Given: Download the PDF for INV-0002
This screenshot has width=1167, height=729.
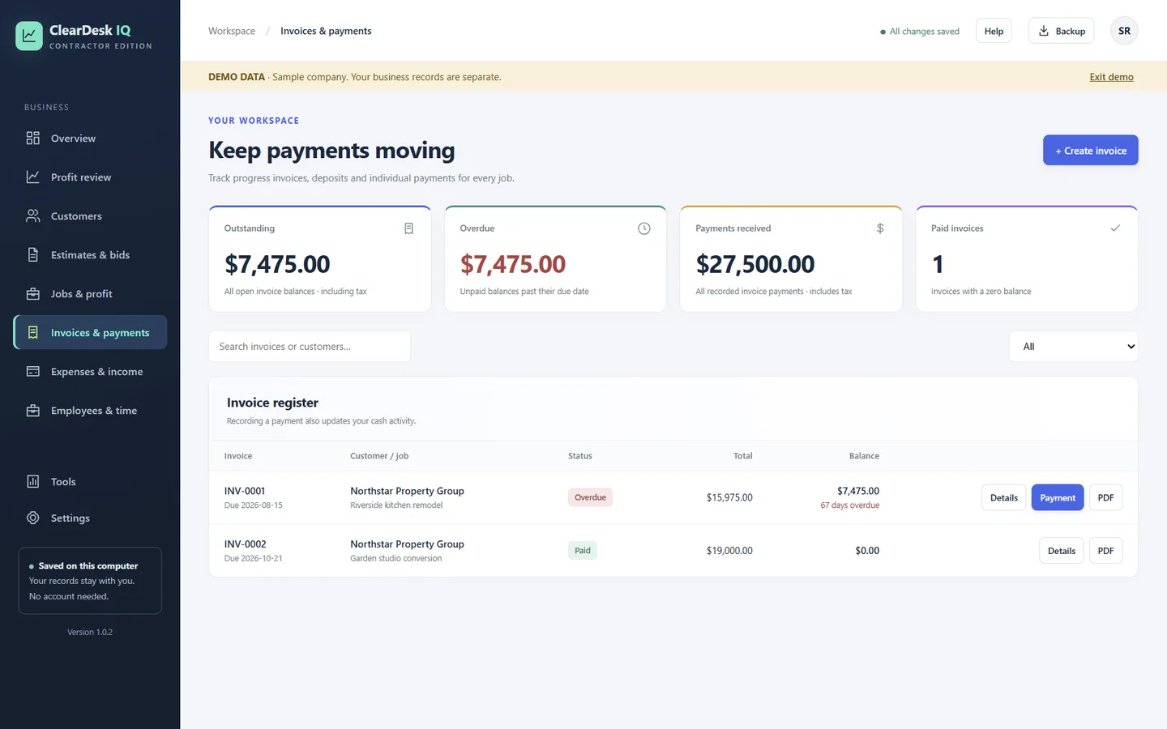Looking at the screenshot, I should tap(1105, 551).
